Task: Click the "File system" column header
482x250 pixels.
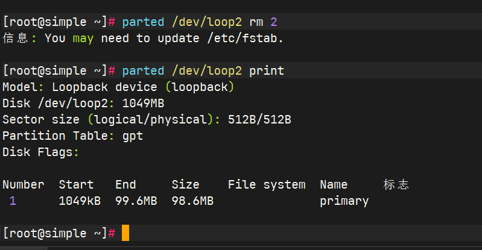Action: click(266, 184)
